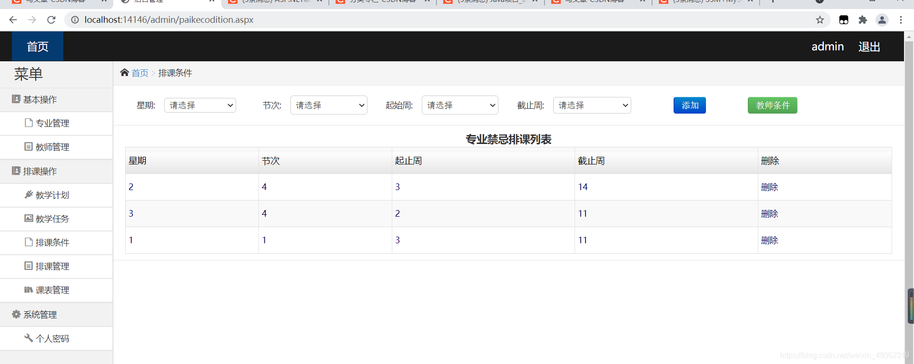Open the 截止周 dropdown
This screenshot has height=364, width=914.
point(592,105)
